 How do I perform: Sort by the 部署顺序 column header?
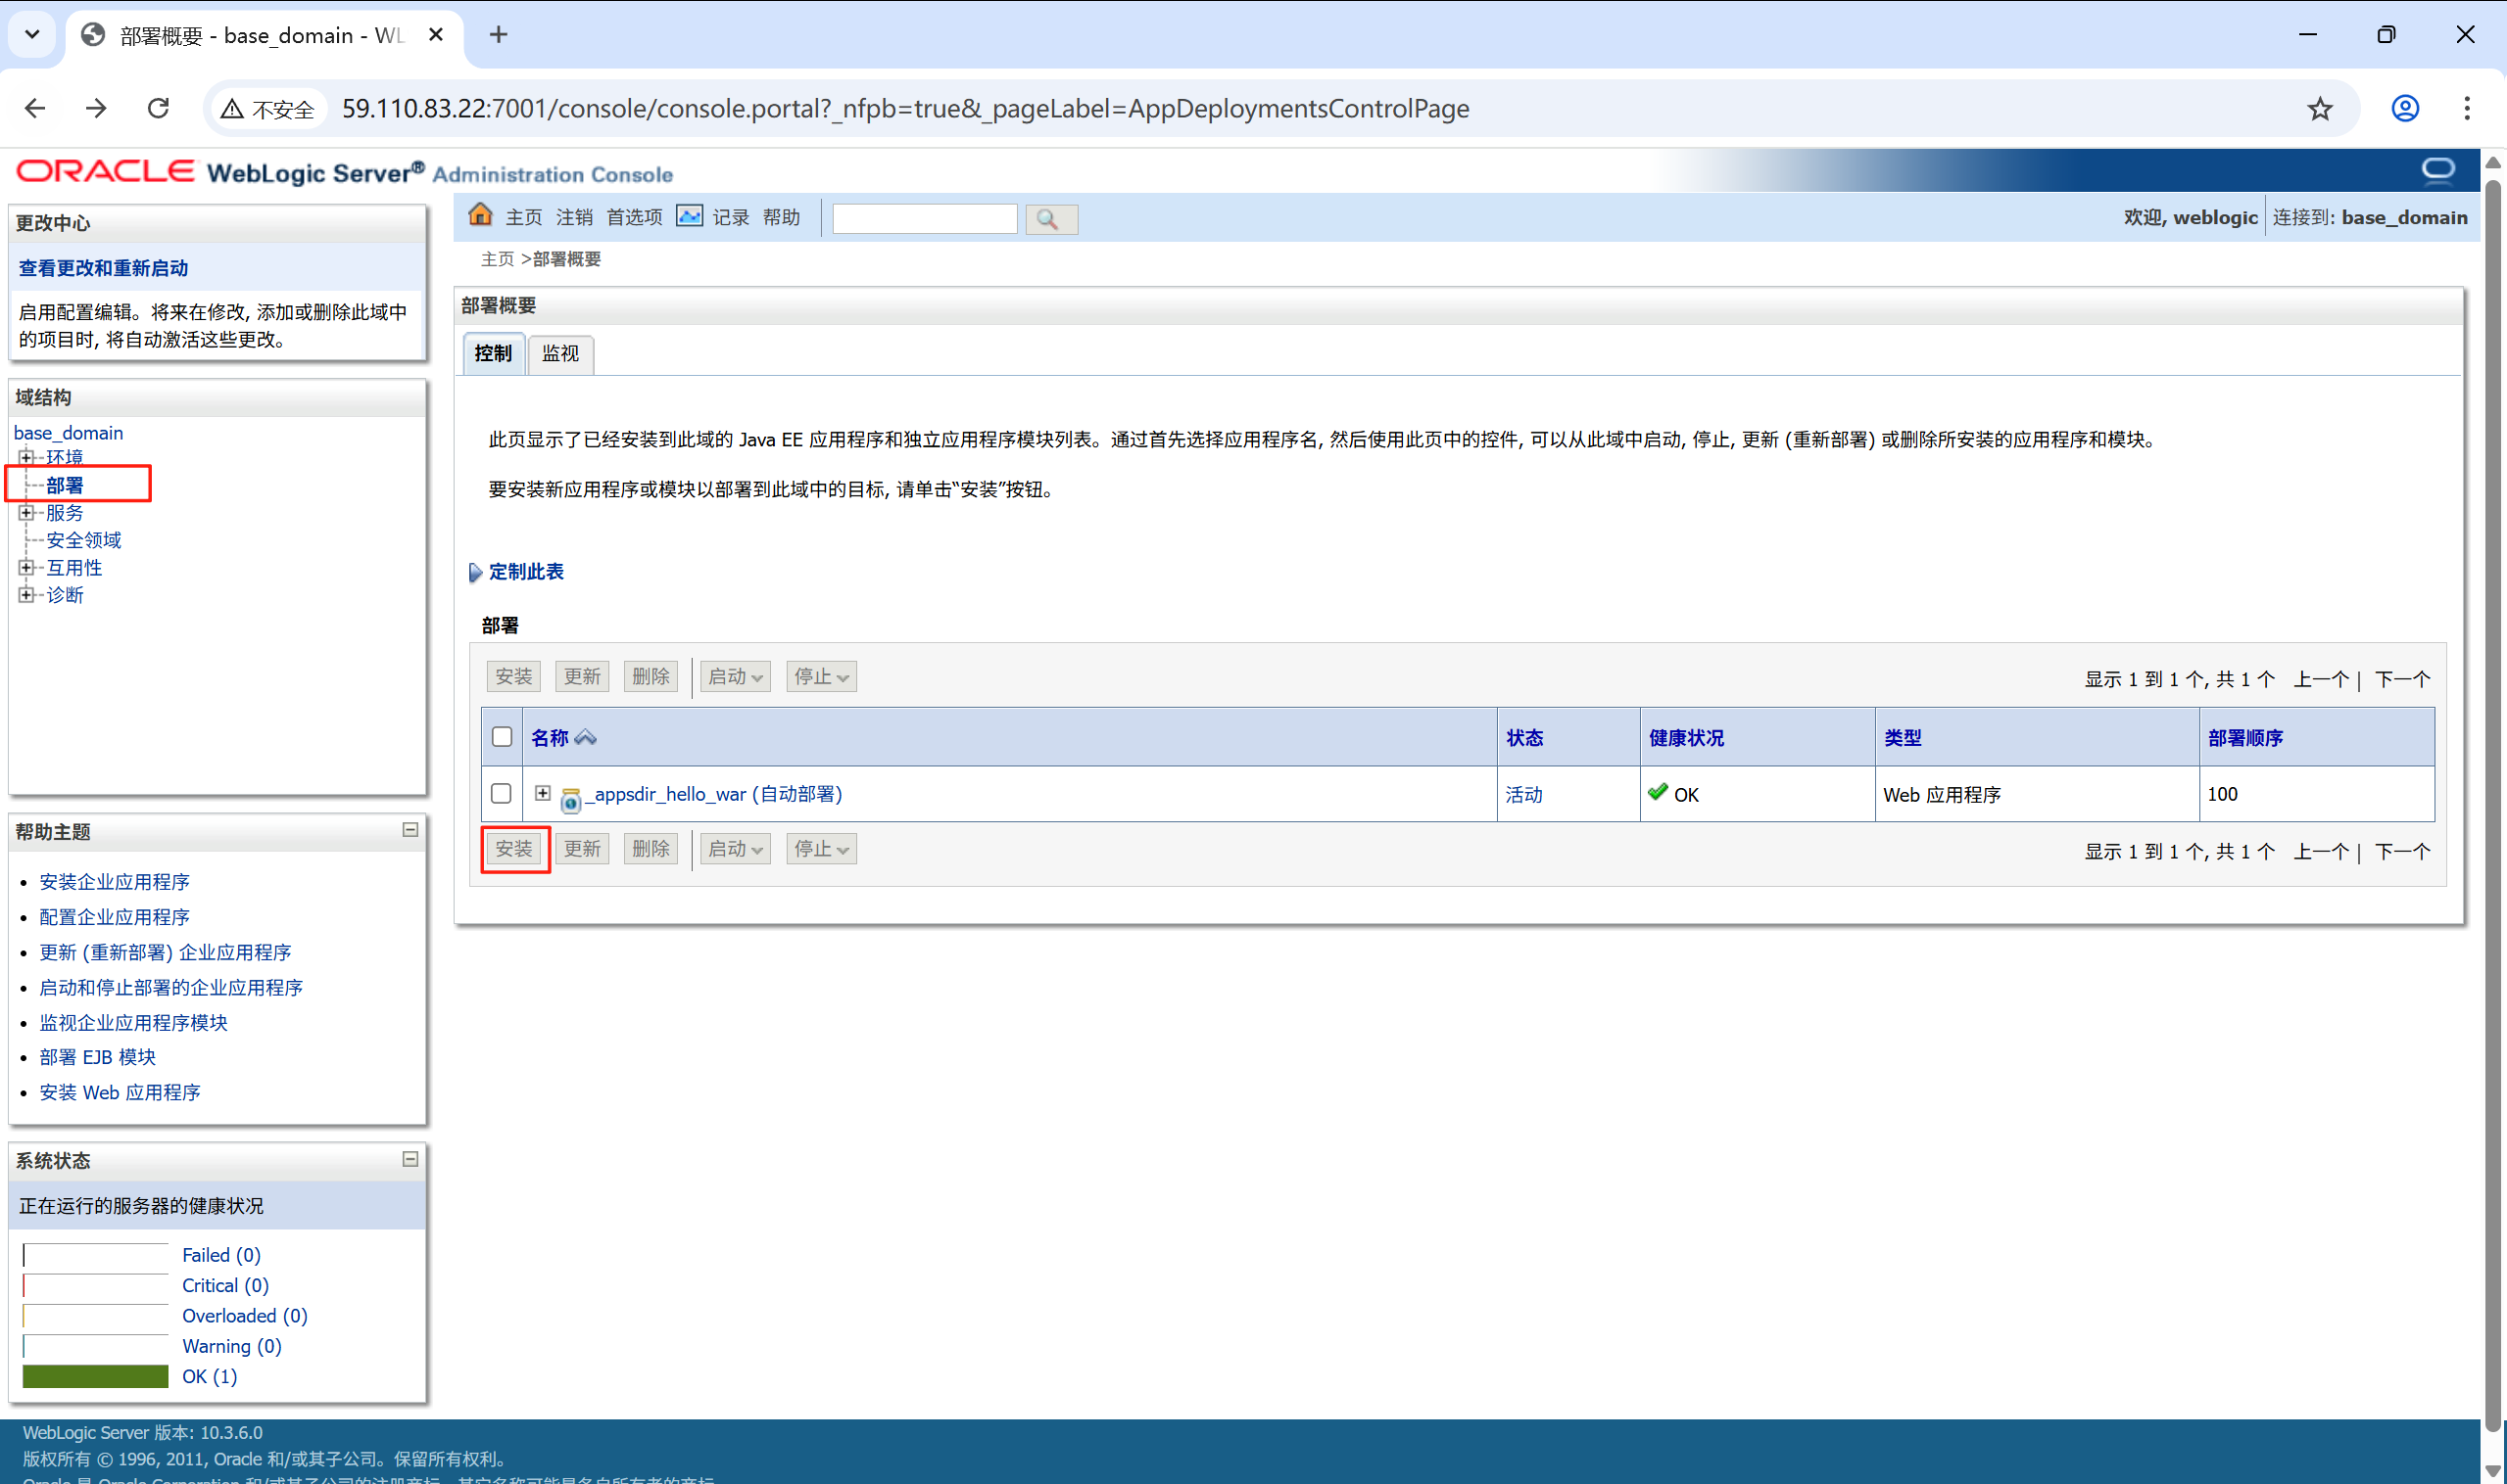click(2244, 738)
